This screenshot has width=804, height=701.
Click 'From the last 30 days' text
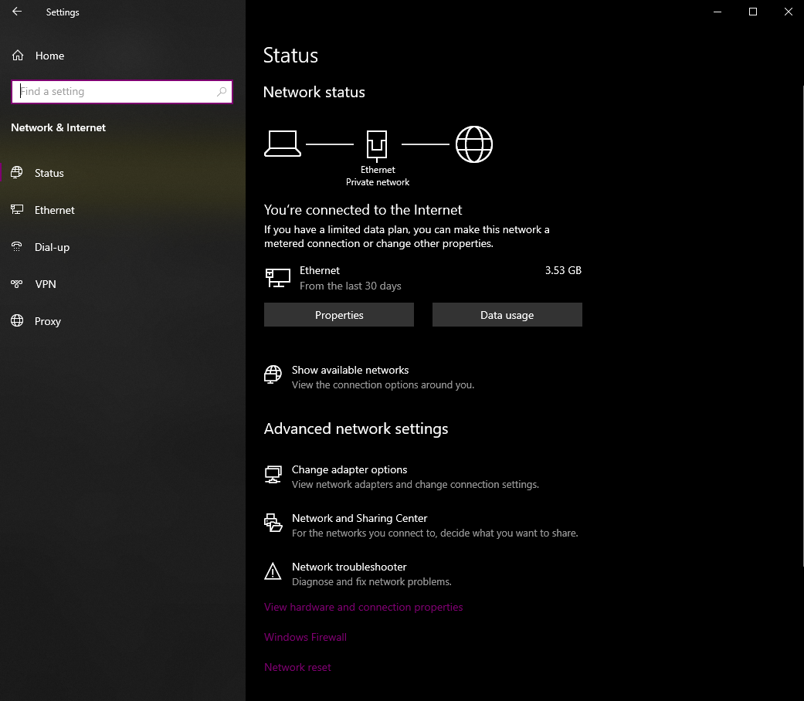click(x=350, y=286)
